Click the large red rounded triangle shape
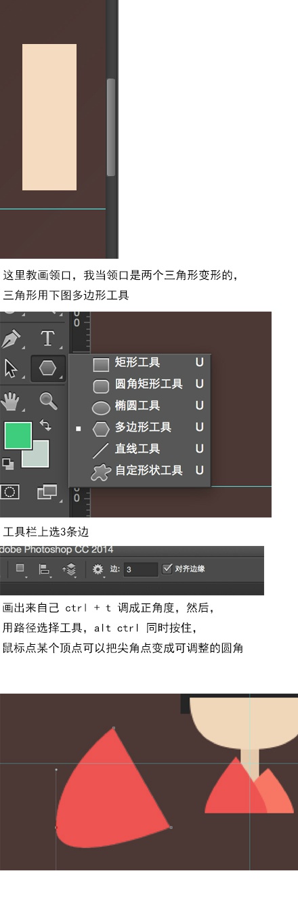Screen dimensions: 298x909 pos(108,796)
